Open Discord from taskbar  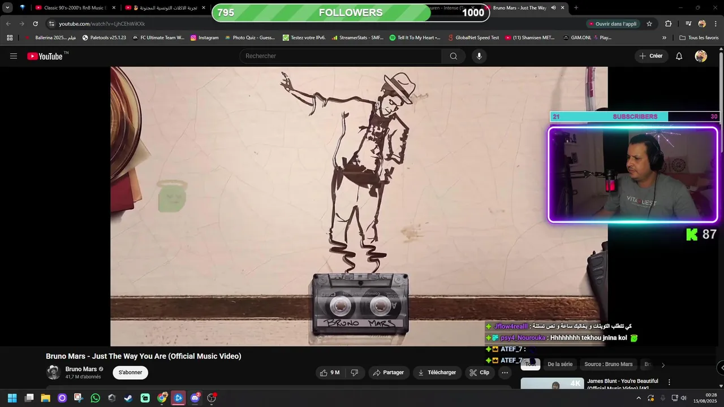[x=195, y=398]
